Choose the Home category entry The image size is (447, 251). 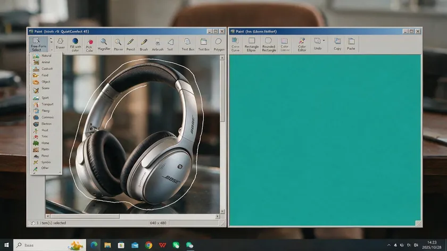(x=46, y=143)
